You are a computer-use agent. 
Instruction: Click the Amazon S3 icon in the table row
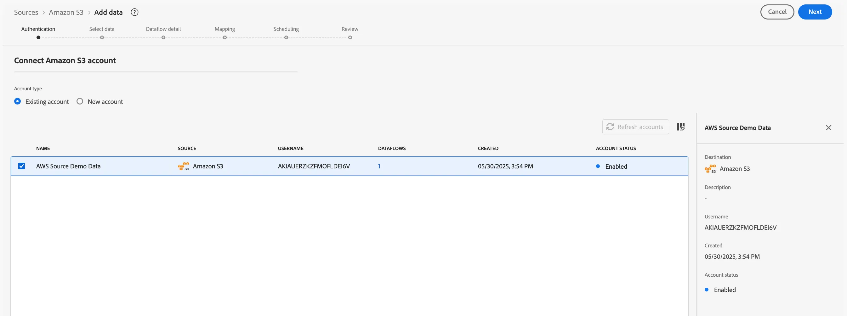pos(184,166)
